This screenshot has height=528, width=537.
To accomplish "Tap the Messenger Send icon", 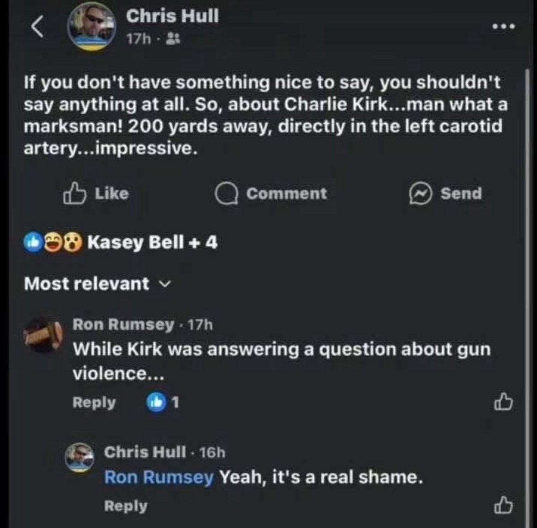I will (x=420, y=194).
